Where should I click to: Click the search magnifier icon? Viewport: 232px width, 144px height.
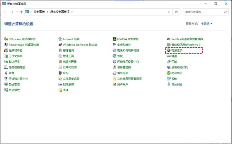point(225,12)
